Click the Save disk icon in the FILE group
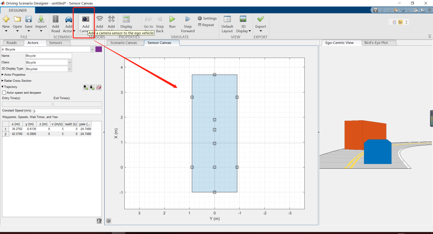 tap(28, 19)
